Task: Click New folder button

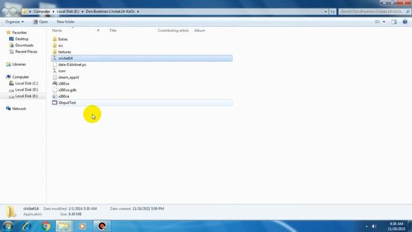Action: 66,22
